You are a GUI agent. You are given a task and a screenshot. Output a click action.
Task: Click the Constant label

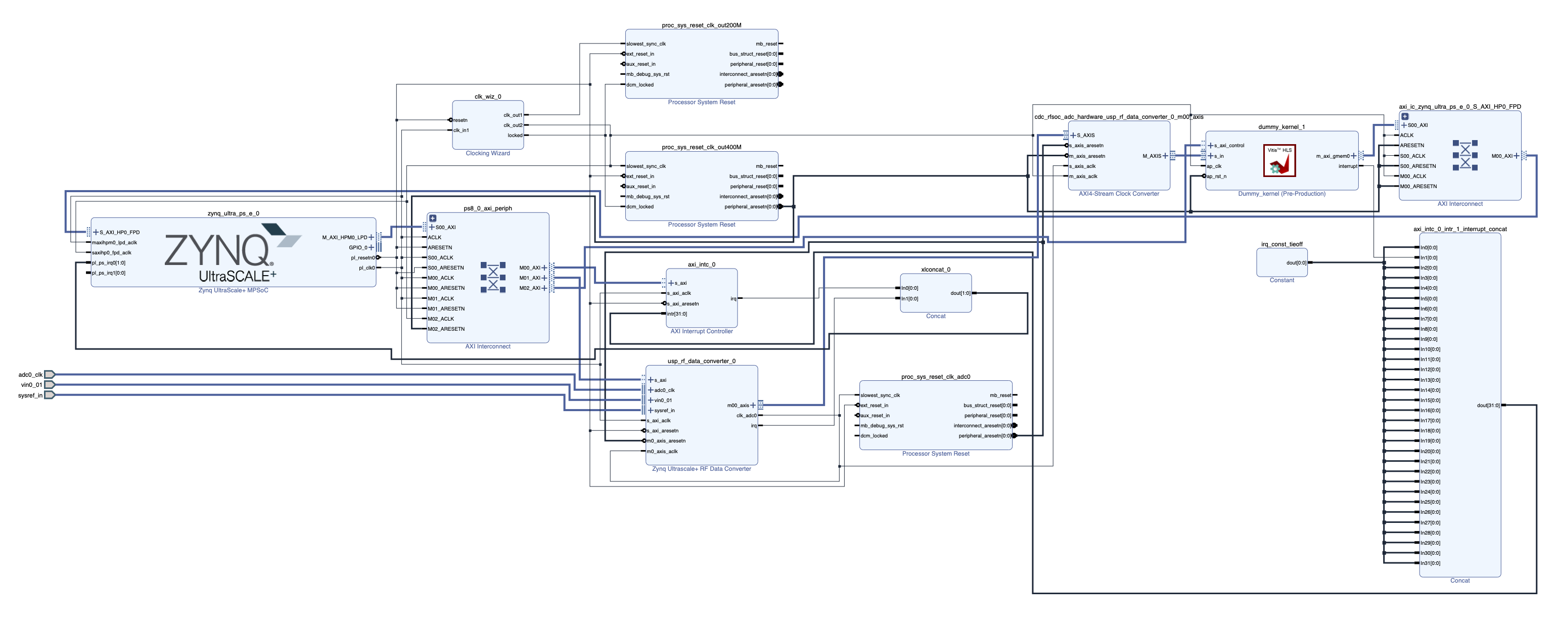coord(1281,280)
